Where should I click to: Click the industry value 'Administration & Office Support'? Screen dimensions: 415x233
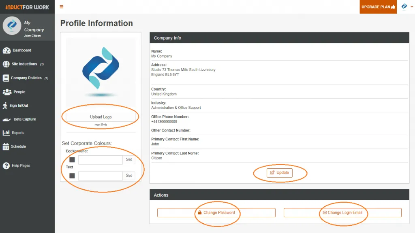pos(176,108)
